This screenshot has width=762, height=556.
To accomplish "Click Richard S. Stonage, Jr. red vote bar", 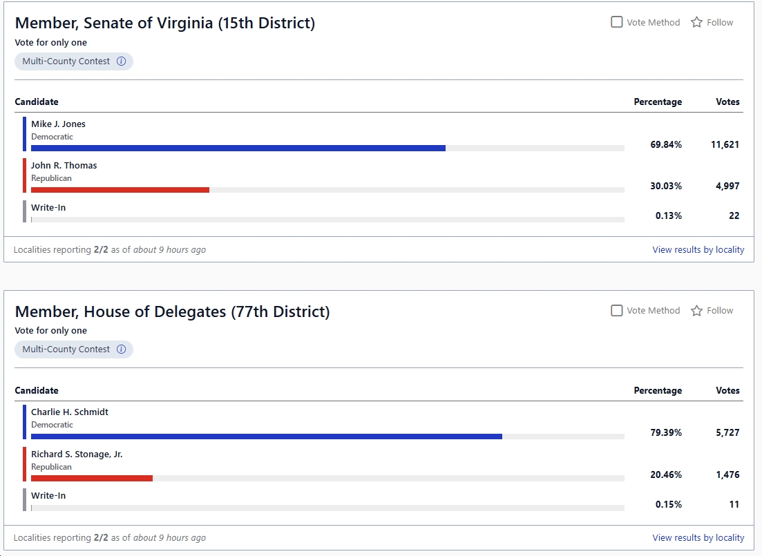I will tap(92, 478).
